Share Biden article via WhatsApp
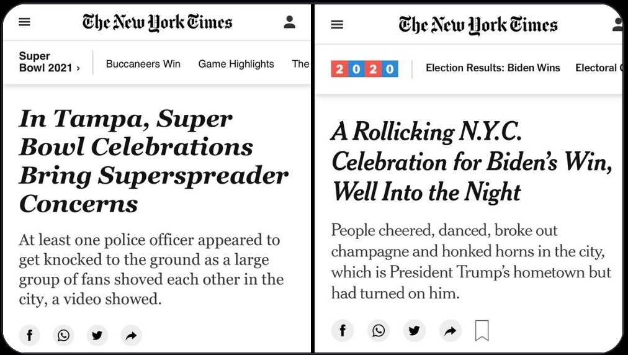628x355 pixels. point(379,331)
